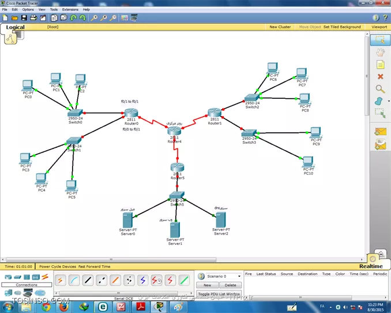Viewport: 391px width, 313px height.
Task: Select the Hubs device category
Action: pyautogui.click(x=27, y=277)
